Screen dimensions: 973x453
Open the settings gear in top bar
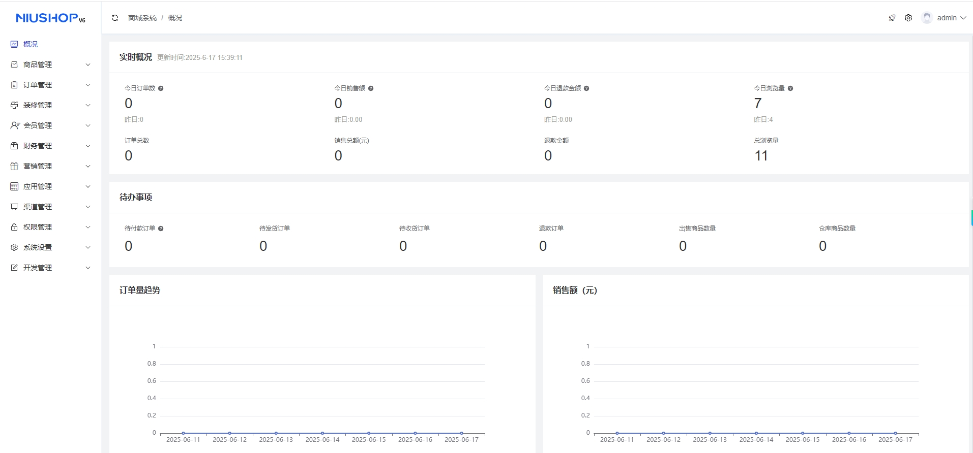point(908,18)
